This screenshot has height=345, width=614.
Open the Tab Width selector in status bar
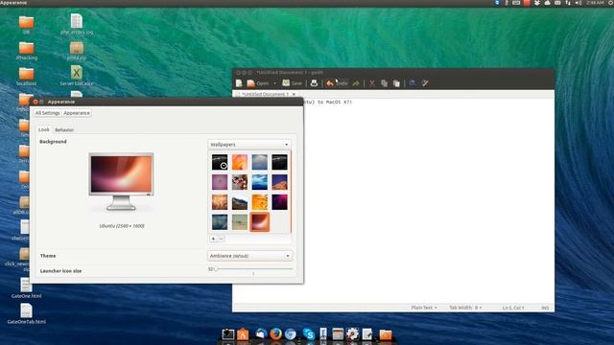coord(465,308)
